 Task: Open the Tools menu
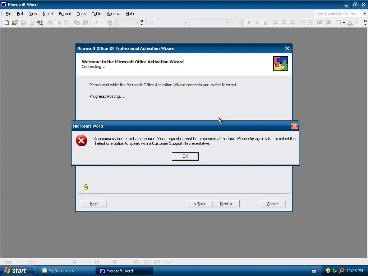[x=82, y=14]
